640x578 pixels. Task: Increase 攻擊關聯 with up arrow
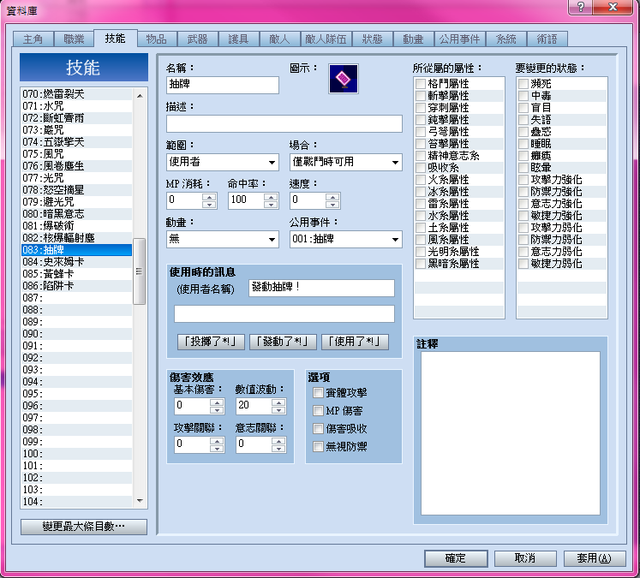click(217, 440)
